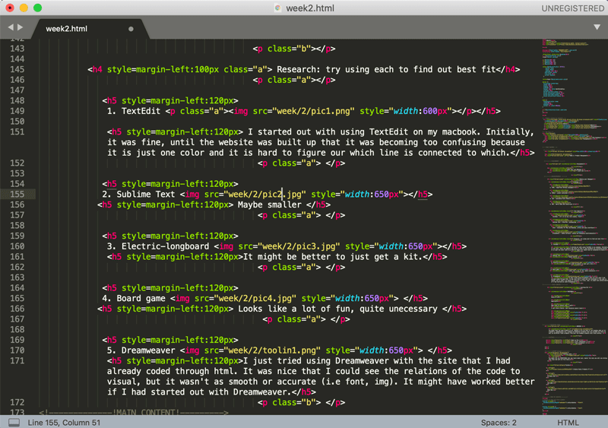This screenshot has width=608, height=428.
Task: Click 'week/2/pic2.jpg' source string
Action: click(x=264, y=195)
